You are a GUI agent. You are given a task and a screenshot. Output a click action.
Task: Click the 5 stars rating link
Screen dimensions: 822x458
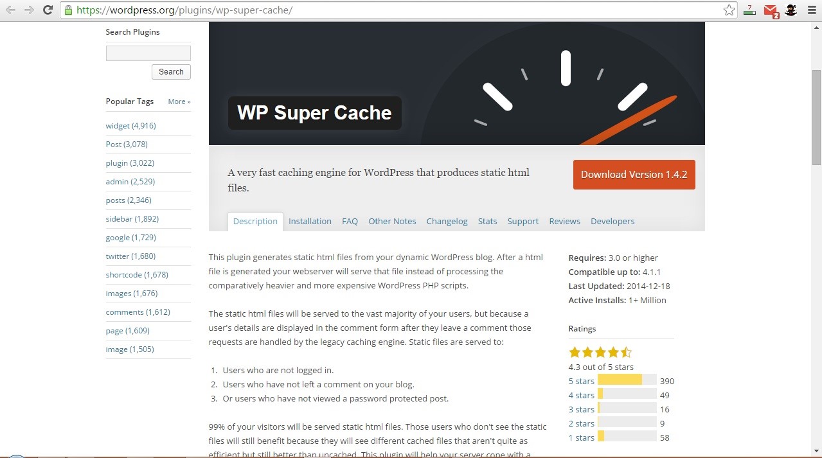[581, 382]
